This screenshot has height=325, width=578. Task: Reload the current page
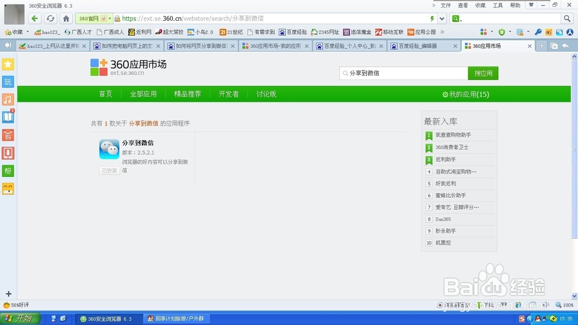point(50,19)
